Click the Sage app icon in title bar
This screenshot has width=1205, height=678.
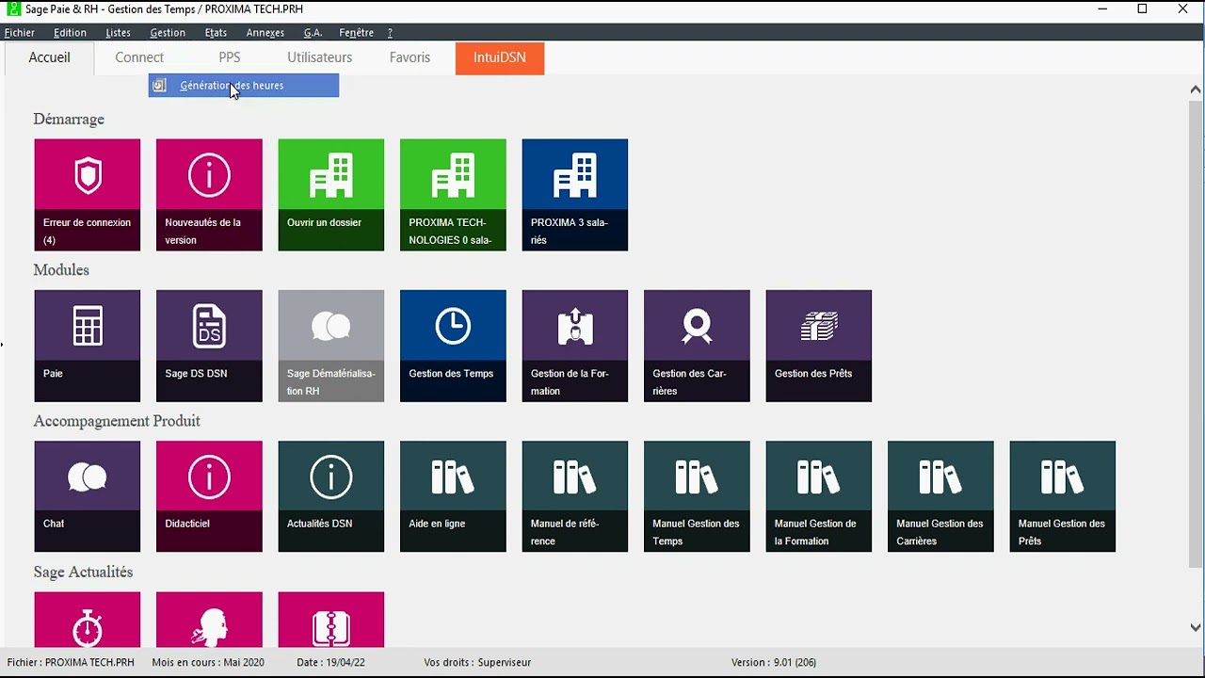pos(13,8)
